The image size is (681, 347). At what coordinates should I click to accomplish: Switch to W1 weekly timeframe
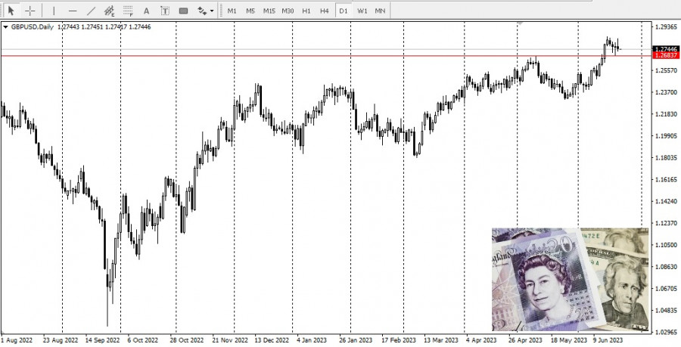pos(362,11)
